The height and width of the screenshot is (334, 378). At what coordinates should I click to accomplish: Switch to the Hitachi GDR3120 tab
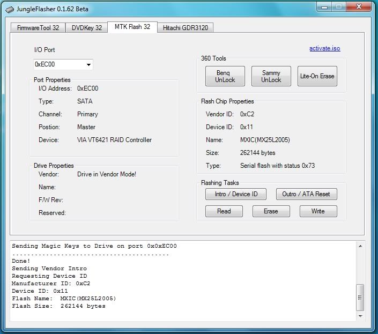(185, 28)
